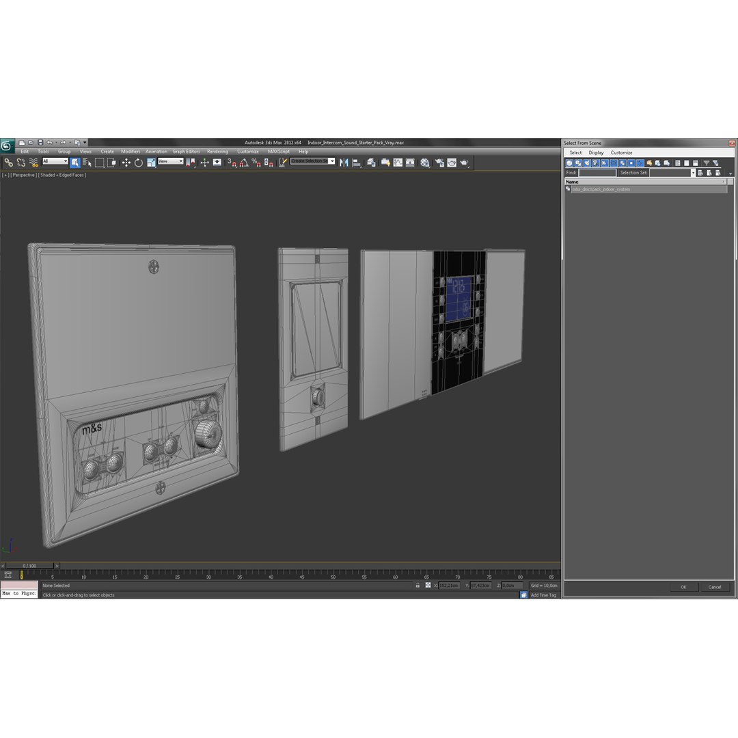Activate the Select and Rotate tool
The image size is (738, 738).
click(x=138, y=163)
